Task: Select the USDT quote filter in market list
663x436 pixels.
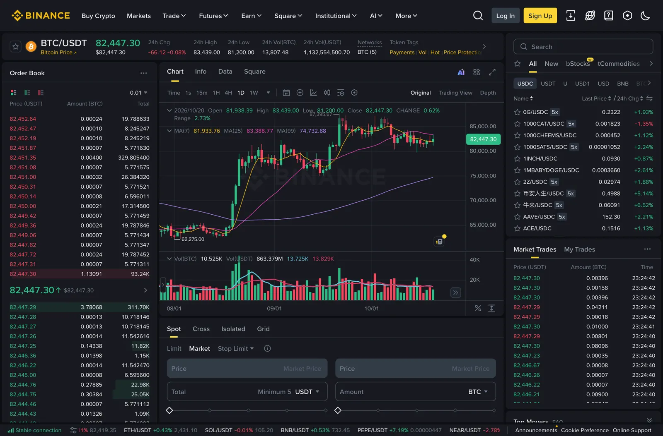Action: point(548,84)
